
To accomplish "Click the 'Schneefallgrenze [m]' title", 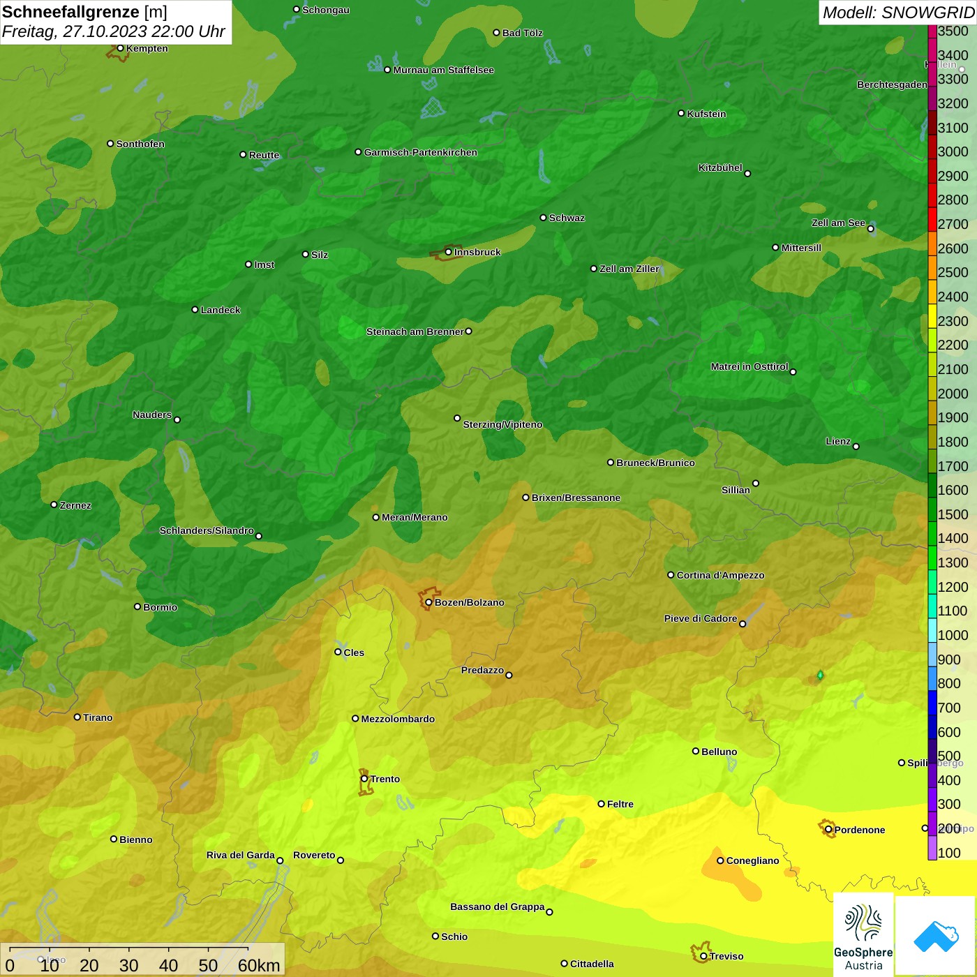I will pos(84,12).
